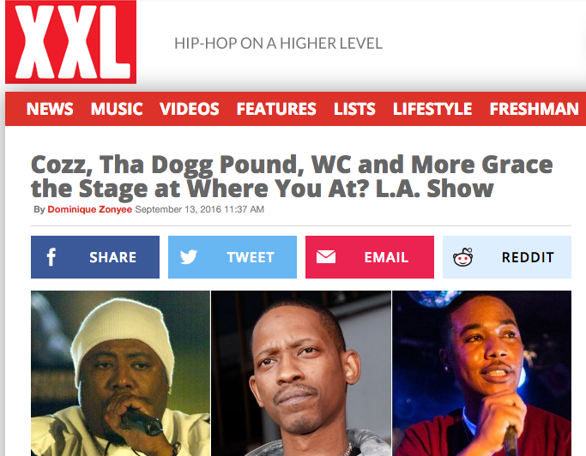586x456 pixels.
Task: Click the Twitter bird icon
Action: [189, 257]
